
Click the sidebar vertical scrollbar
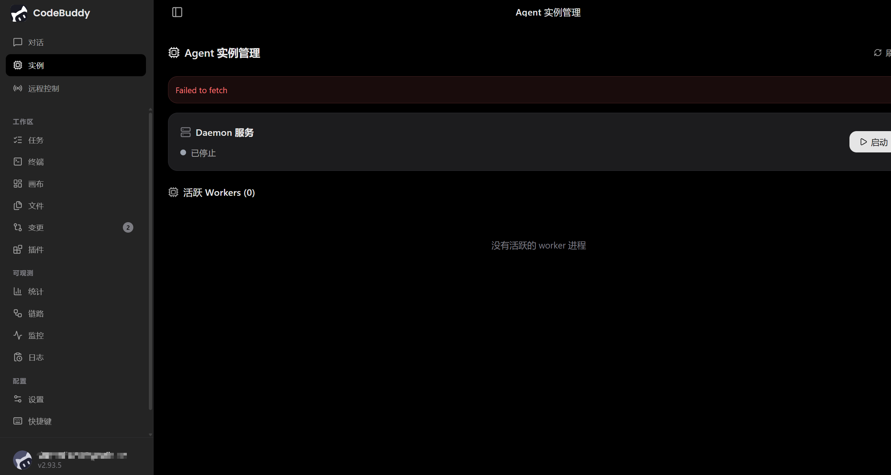(150, 261)
